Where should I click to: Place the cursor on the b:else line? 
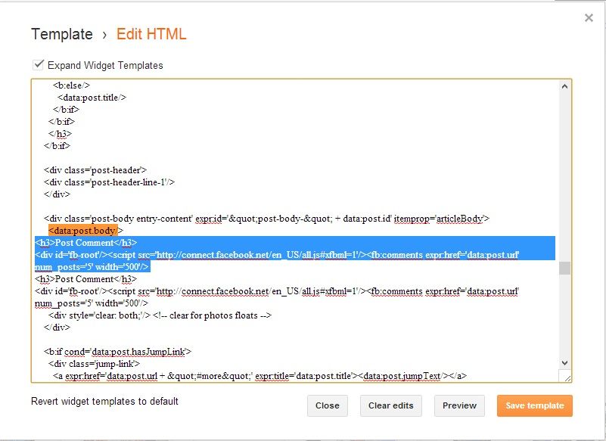coord(73,85)
